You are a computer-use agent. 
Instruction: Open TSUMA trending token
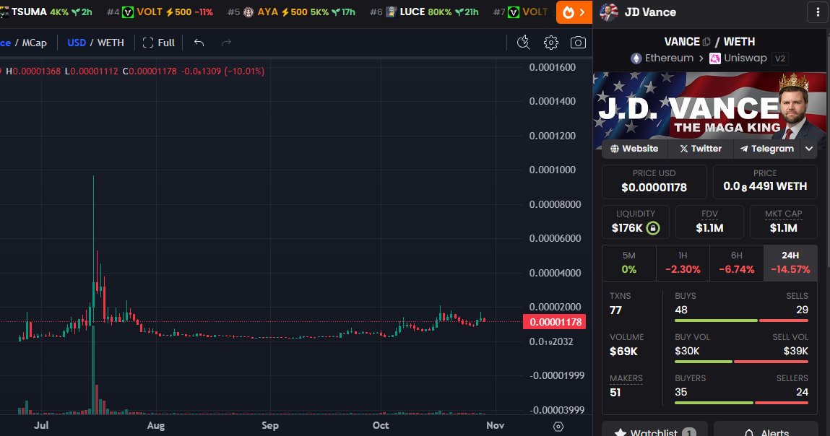point(46,12)
